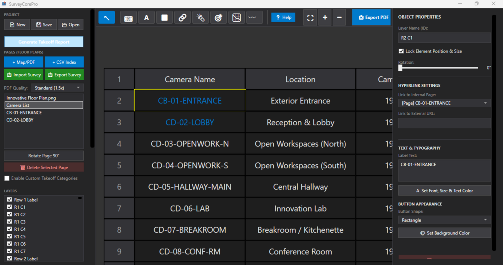Open the PDF Quality dropdown
Screen dimensions: 503x265
(58, 88)
